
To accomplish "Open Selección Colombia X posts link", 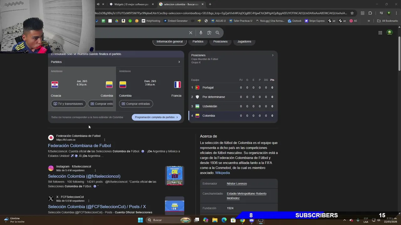I will pyautogui.click(x=97, y=207).
